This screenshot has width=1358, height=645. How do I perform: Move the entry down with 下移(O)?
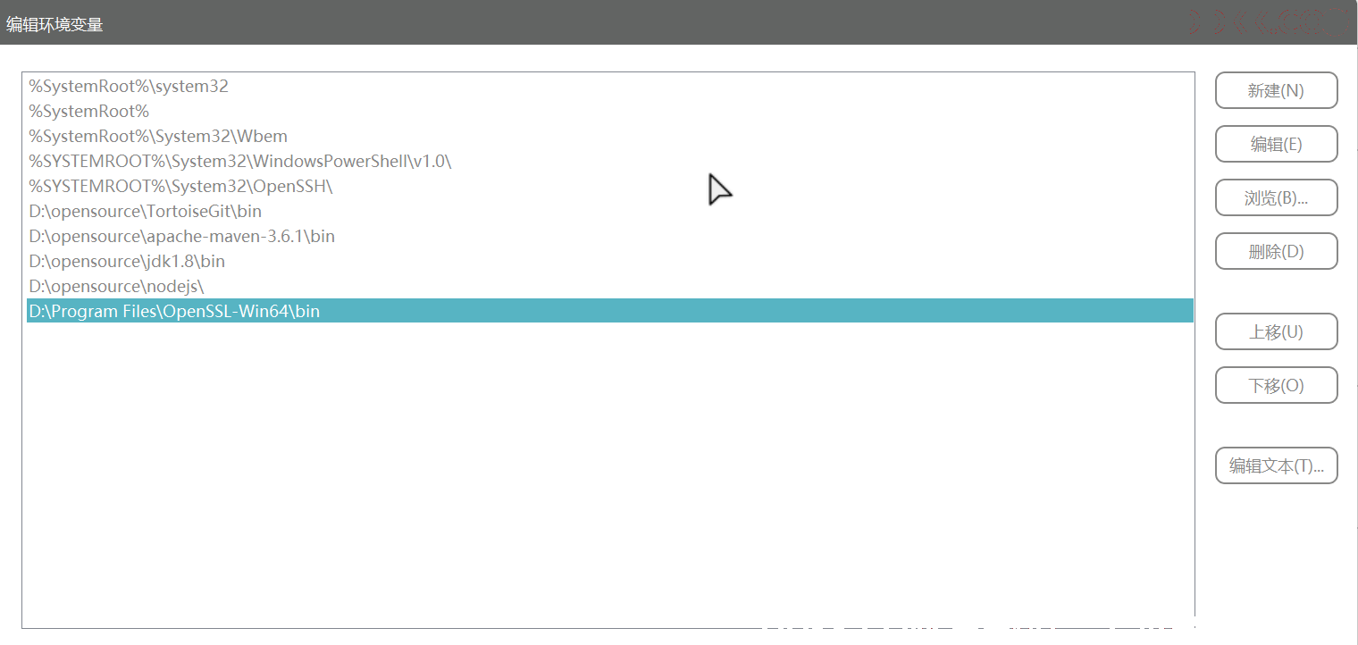pos(1276,385)
